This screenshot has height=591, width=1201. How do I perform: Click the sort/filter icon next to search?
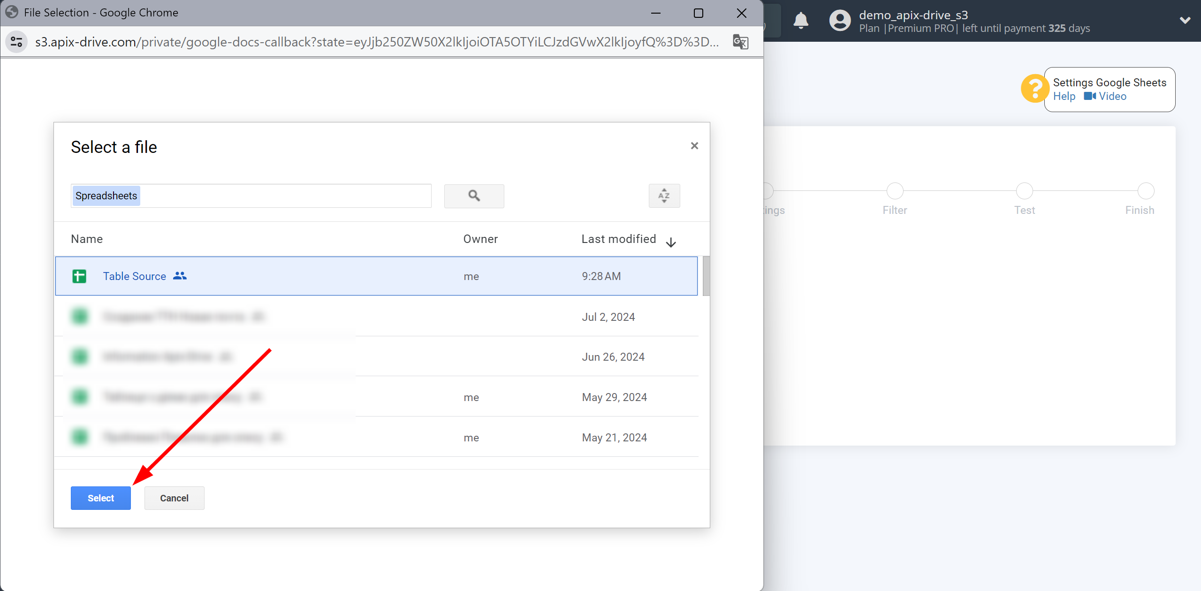pyautogui.click(x=663, y=196)
